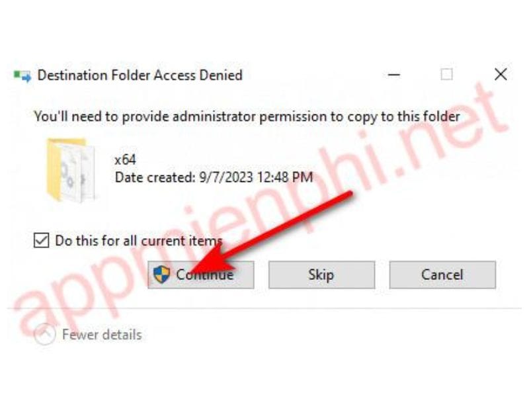Click the administrator permission message text
Viewport: 529px width, 397px height.
[247, 116]
